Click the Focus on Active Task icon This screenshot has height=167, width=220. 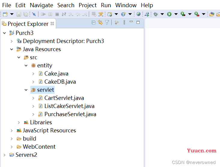[116, 23]
